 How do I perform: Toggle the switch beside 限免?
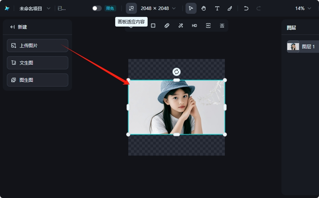point(97,8)
